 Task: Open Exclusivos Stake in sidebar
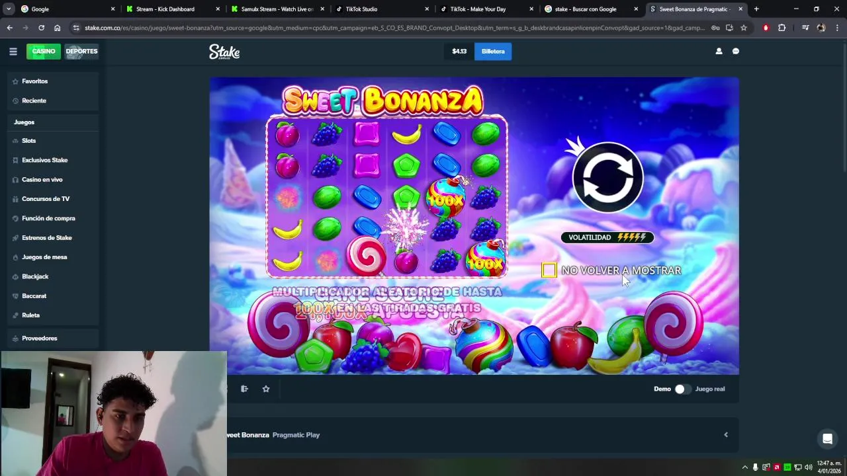53,160
